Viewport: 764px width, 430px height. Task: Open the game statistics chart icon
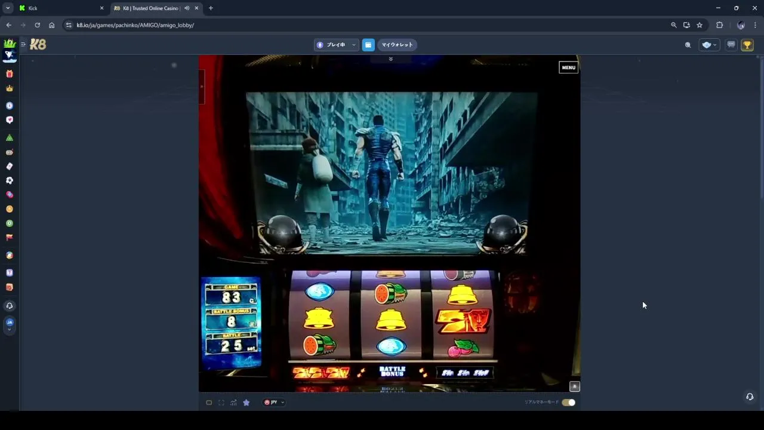click(233, 403)
